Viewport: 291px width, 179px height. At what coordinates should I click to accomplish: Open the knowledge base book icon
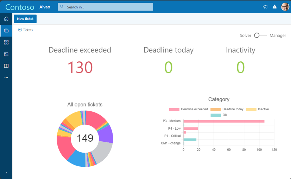coord(6,66)
